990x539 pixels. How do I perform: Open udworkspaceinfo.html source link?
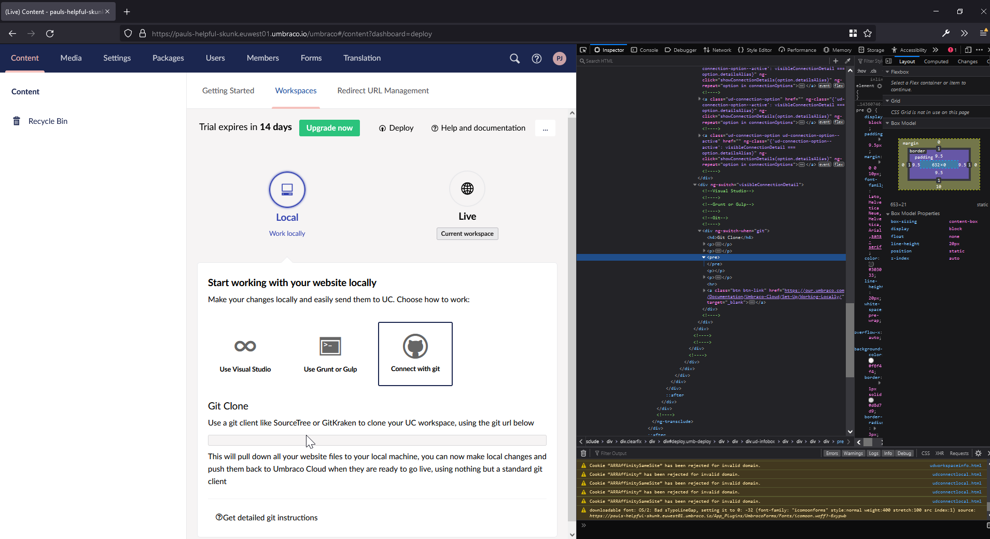(x=955, y=465)
